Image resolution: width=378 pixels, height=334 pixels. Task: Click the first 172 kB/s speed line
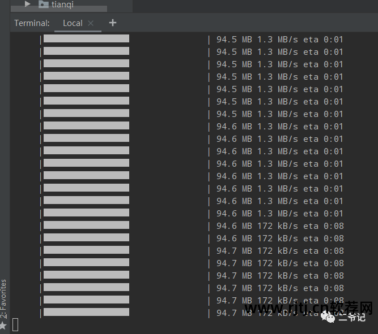click(279, 226)
